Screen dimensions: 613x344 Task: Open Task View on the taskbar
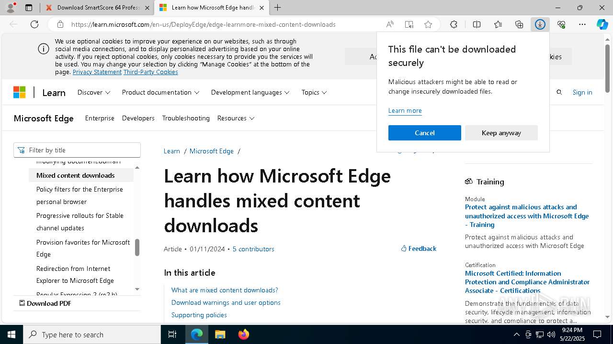pos(172,334)
